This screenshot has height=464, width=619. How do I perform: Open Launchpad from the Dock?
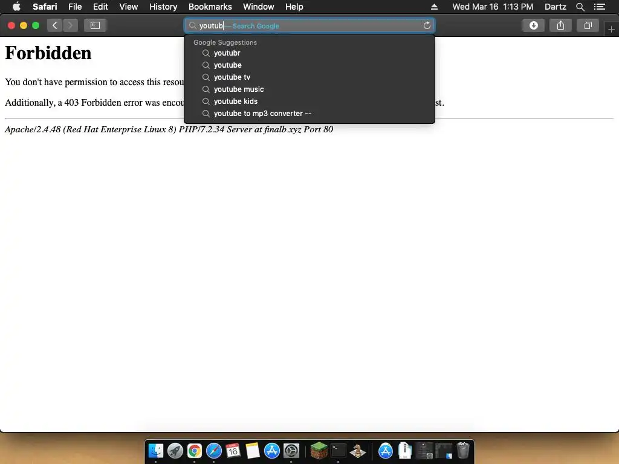pyautogui.click(x=175, y=451)
